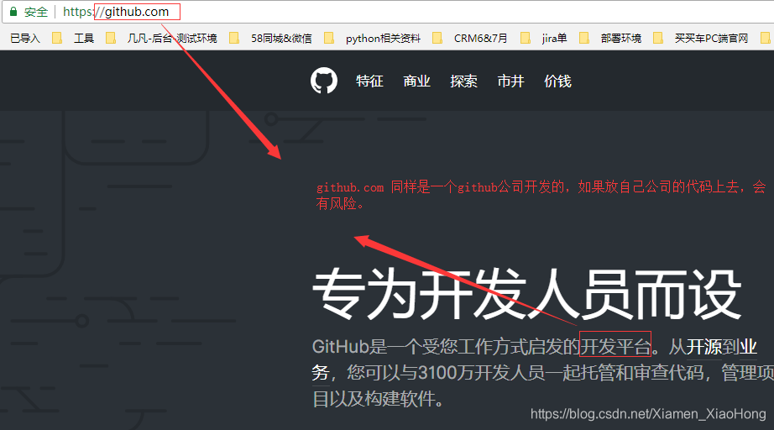Viewport: 774px width, 430px height.
Task: Open the 部署环境 bookmark folder
Action: coord(610,38)
